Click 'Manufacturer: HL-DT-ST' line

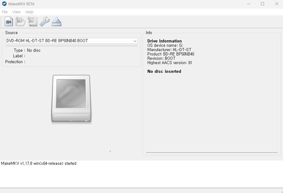169,50
